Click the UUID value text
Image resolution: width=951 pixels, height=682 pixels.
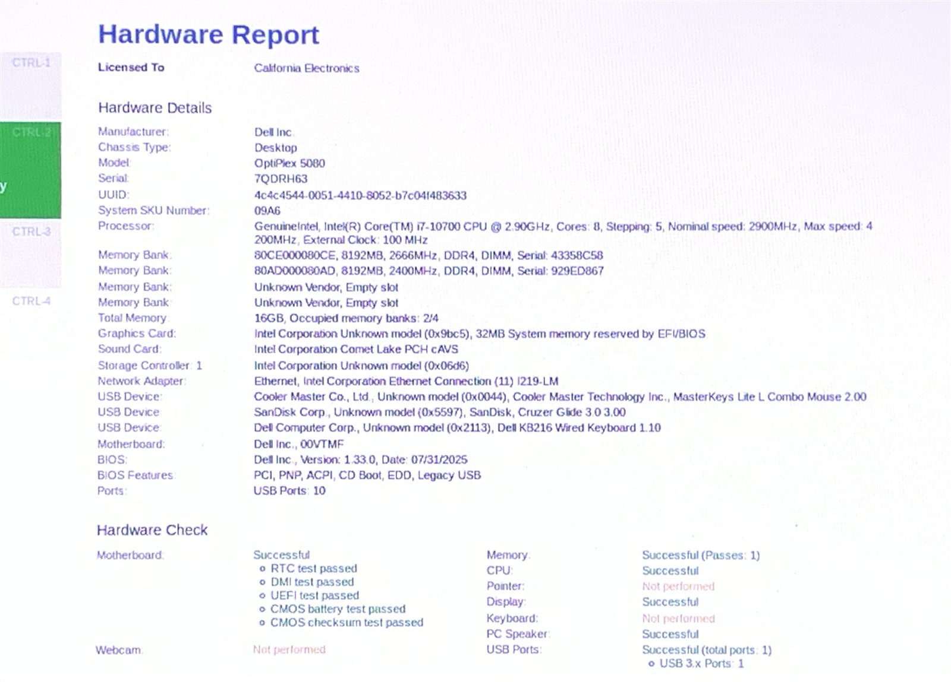pos(360,195)
